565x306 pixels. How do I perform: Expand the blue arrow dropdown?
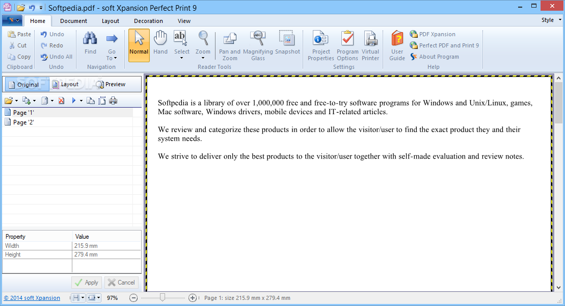point(81,101)
